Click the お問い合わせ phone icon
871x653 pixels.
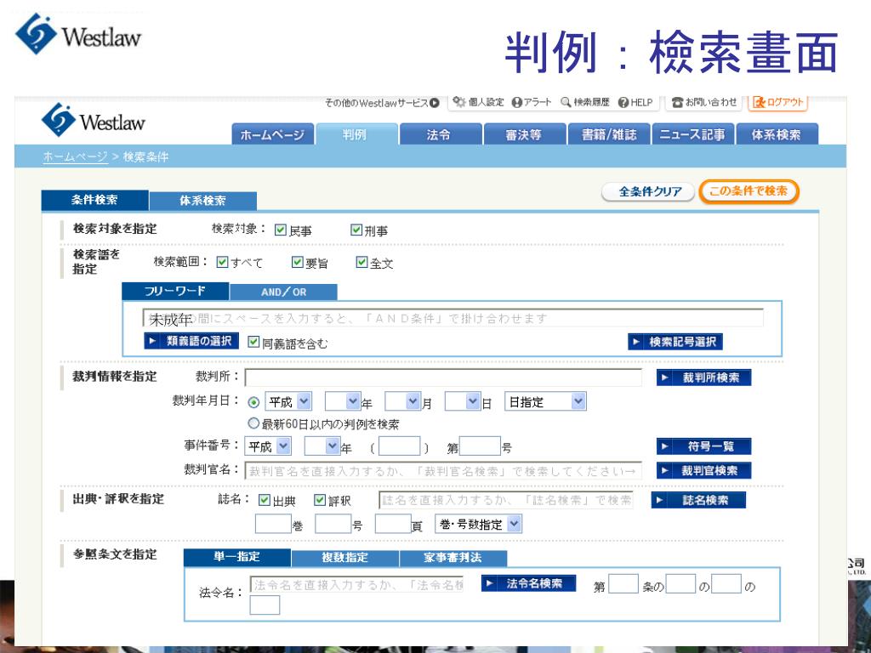(677, 102)
